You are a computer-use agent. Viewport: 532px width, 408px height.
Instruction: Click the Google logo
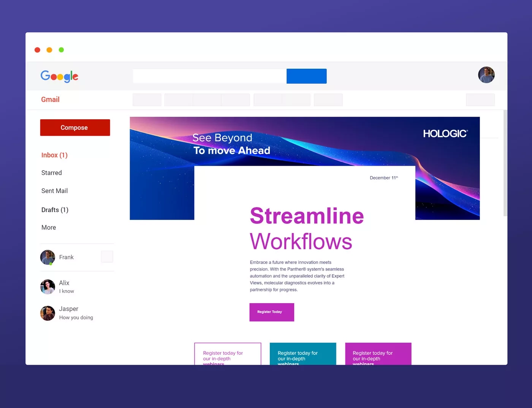coord(59,76)
